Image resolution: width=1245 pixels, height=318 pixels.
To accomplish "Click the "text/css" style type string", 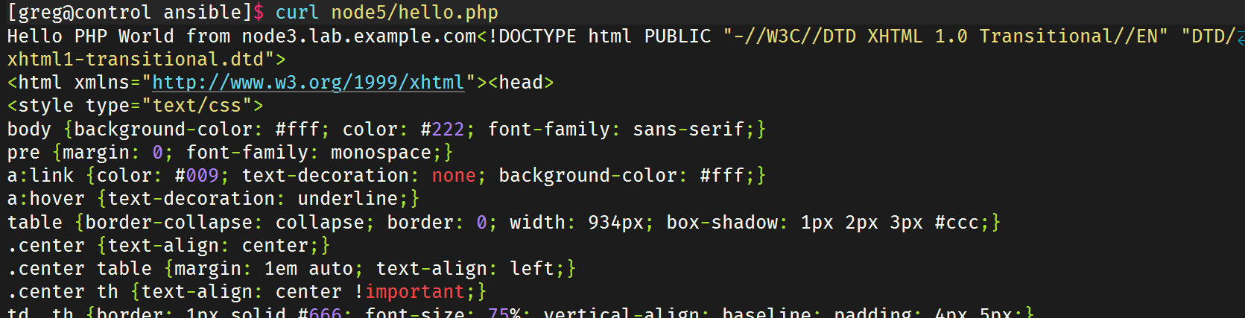I will (197, 106).
